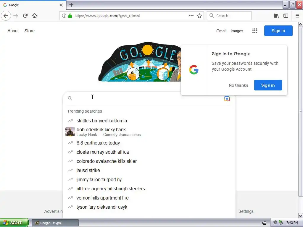Select suggestion bob odenkirk lucky hank
303x227 pixels.
(x=149, y=132)
